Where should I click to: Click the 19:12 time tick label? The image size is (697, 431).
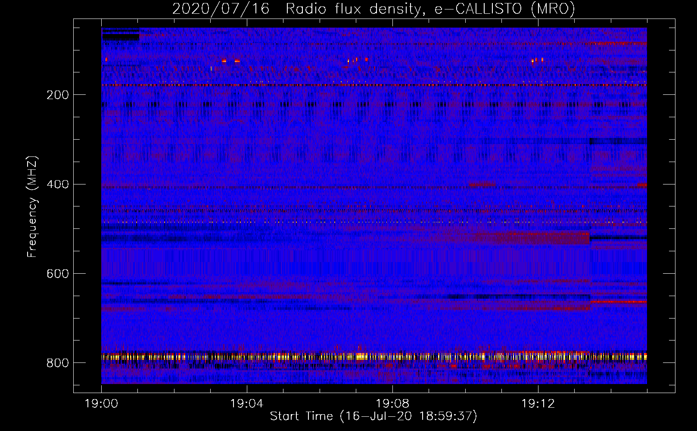(x=538, y=404)
